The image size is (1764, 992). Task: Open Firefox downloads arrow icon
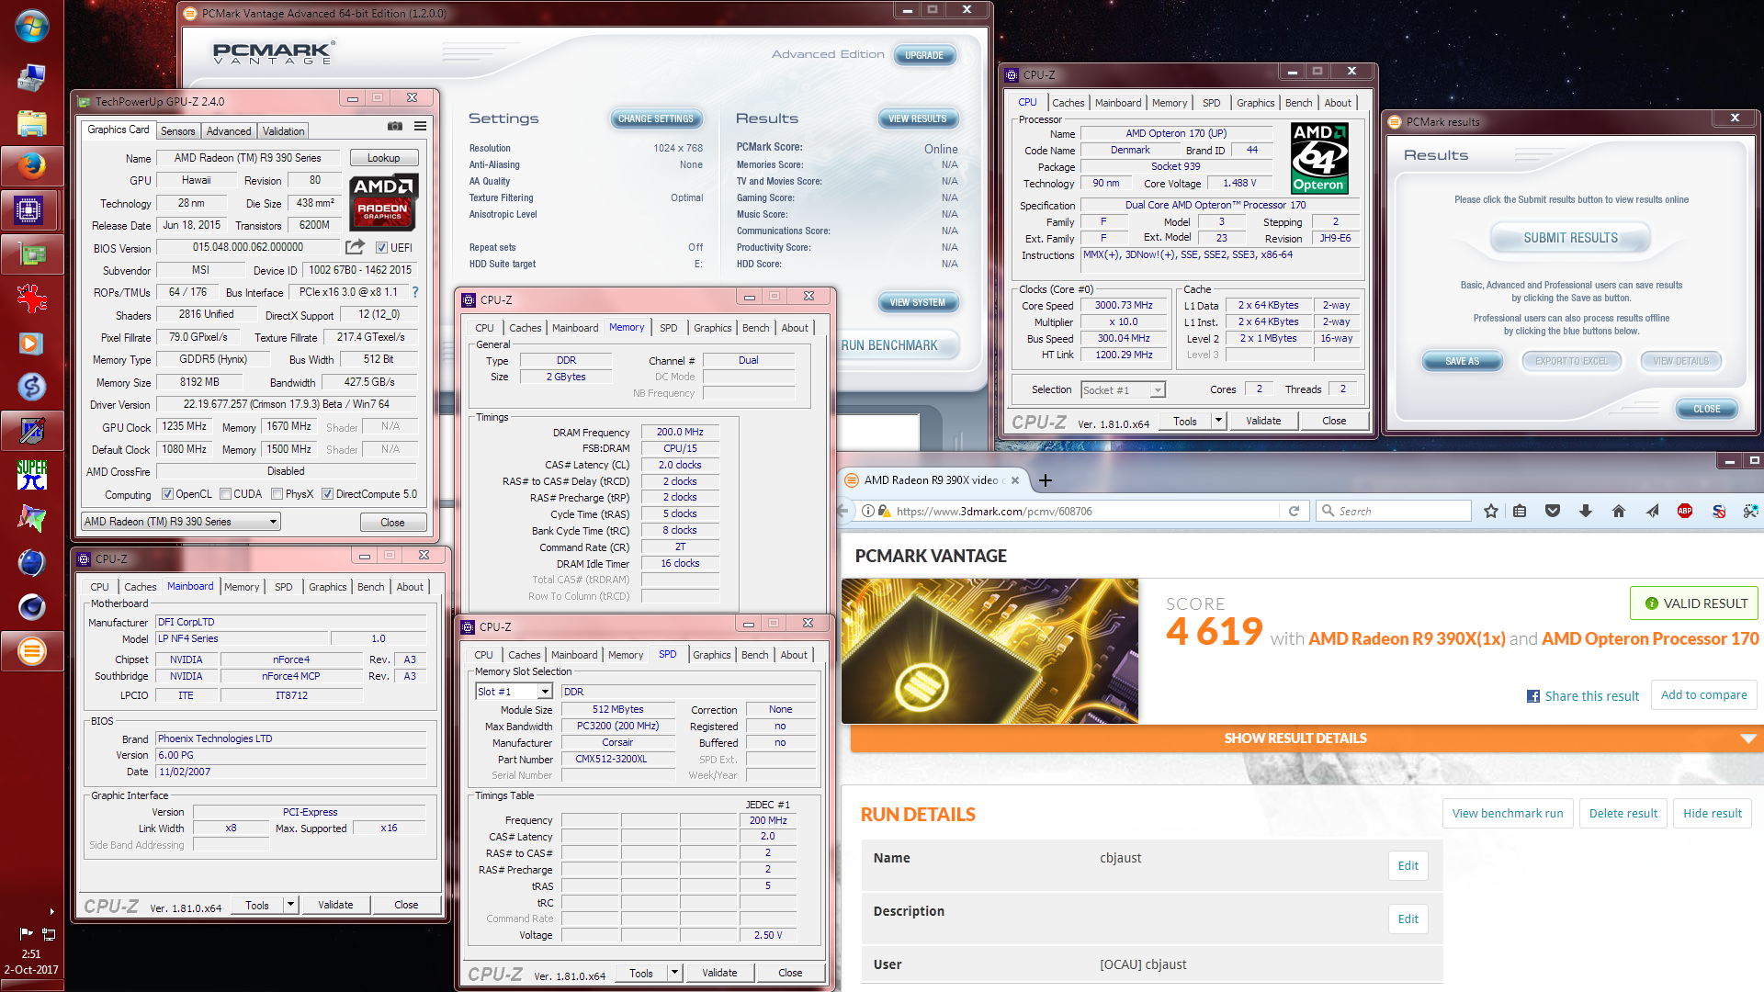click(1586, 511)
